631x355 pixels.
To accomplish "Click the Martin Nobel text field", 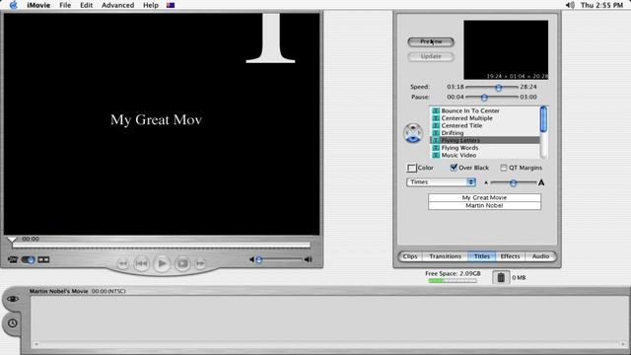I will [484, 206].
